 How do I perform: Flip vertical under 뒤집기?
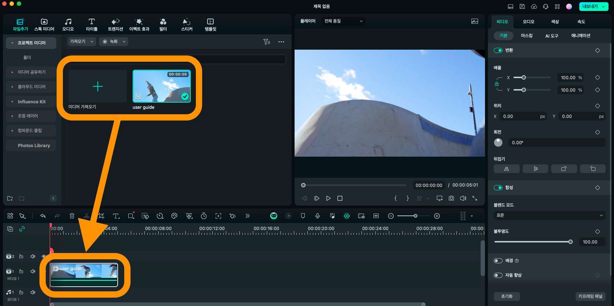pyautogui.click(x=535, y=169)
